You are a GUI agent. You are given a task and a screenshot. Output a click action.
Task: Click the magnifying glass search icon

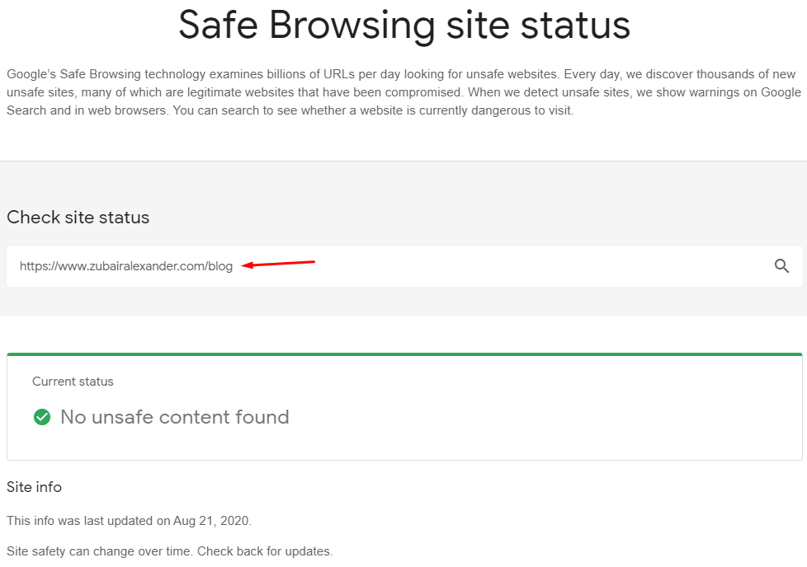781,265
